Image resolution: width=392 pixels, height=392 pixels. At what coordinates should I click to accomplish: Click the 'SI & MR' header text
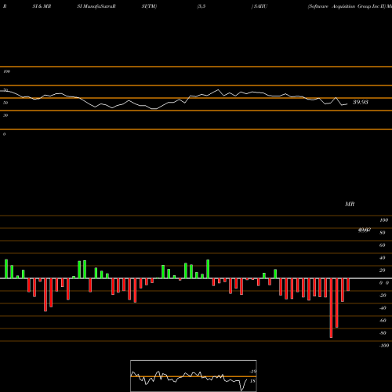click(42, 6)
